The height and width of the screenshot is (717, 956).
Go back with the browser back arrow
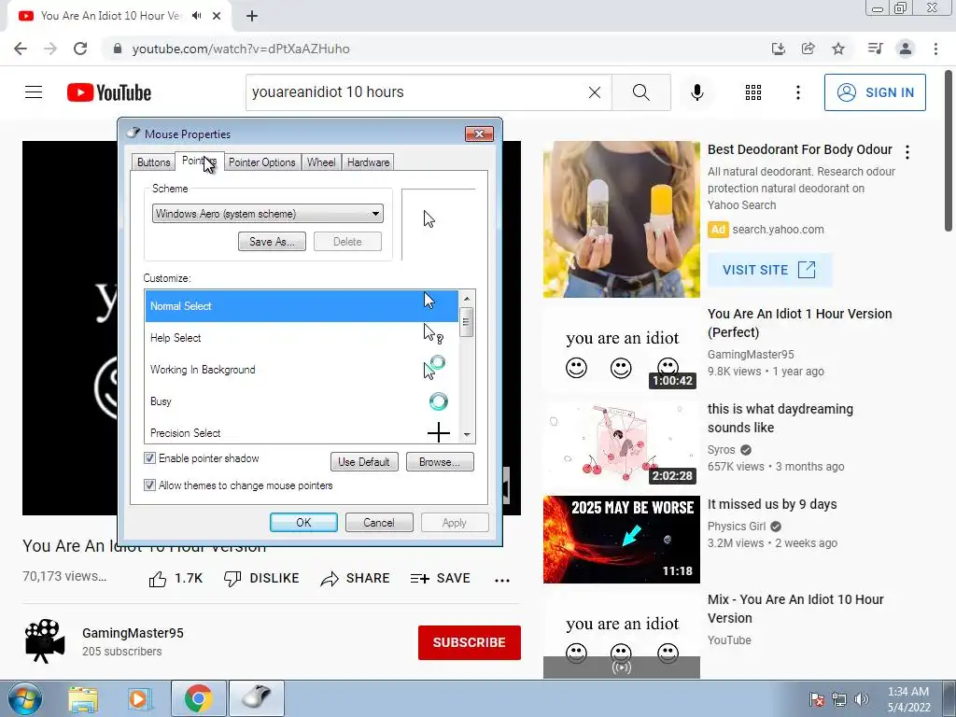pos(21,49)
